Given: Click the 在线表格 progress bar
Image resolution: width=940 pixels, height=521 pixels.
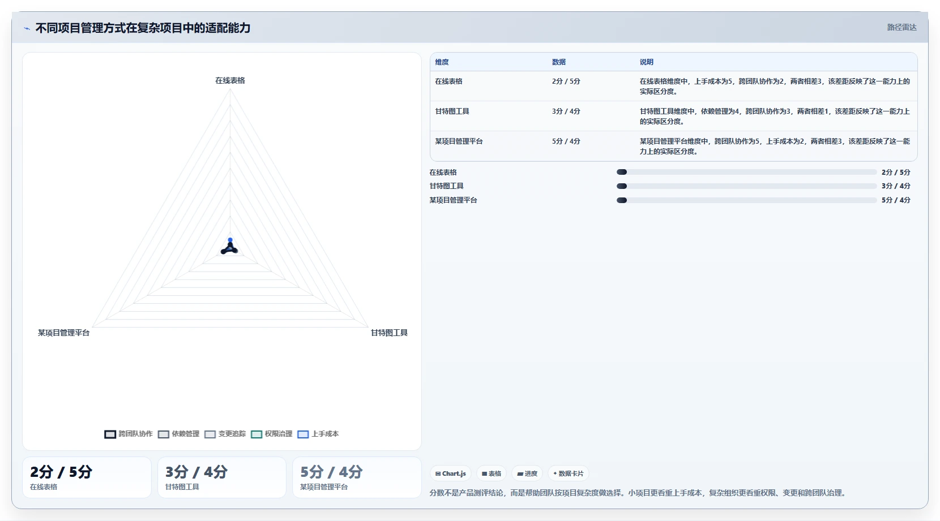Looking at the screenshot, I should 746,172.
